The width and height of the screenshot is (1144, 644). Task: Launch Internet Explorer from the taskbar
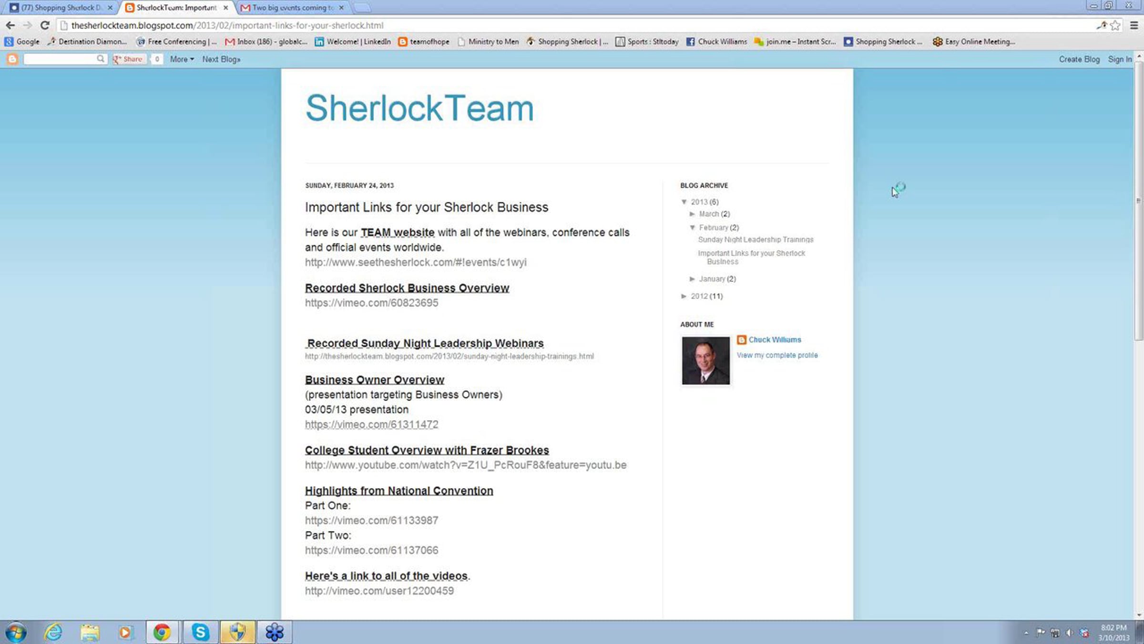coord(53,633)
